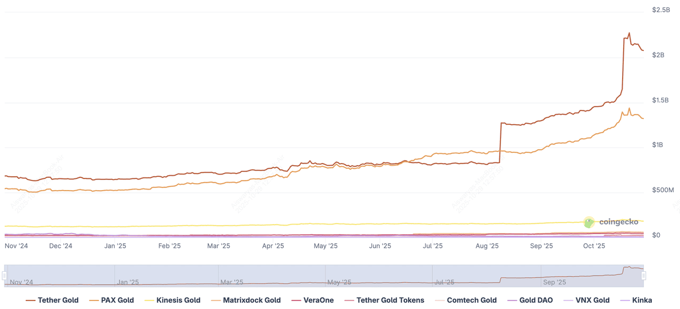Screen dimensions: 680x309
Task: Toggle the Tether Gold legend series
Action: [58, 301]
